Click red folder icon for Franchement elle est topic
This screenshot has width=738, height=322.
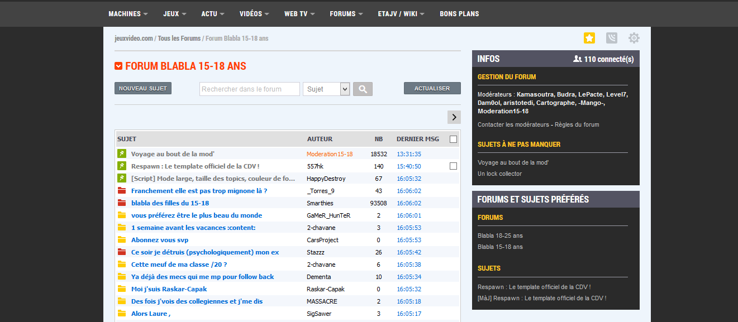click(x=122, y=190)
